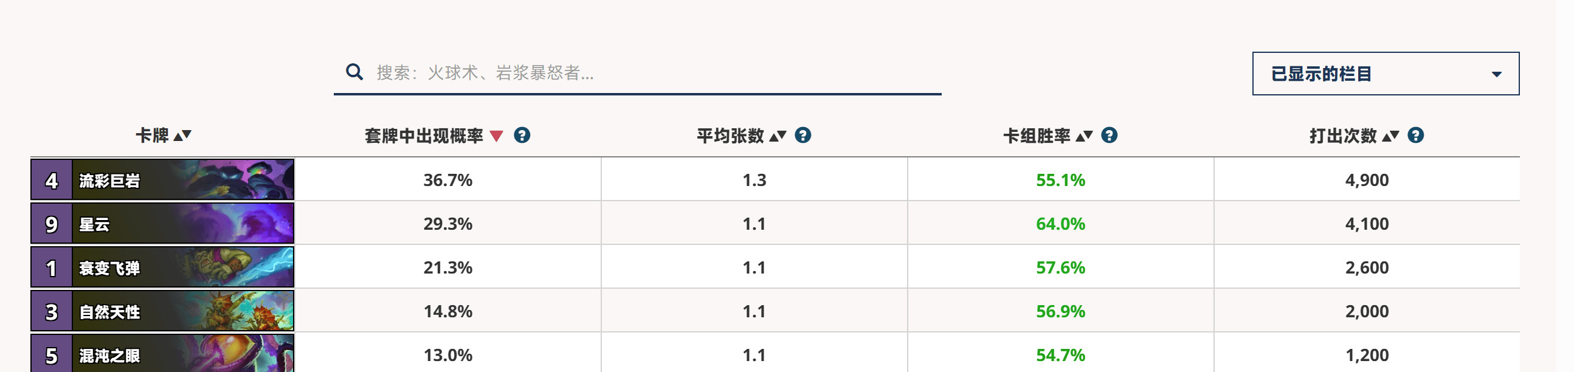Toggle red sort arrow on 套牌中出现概率
The image size is (1574, 372).
coord(496,136)
